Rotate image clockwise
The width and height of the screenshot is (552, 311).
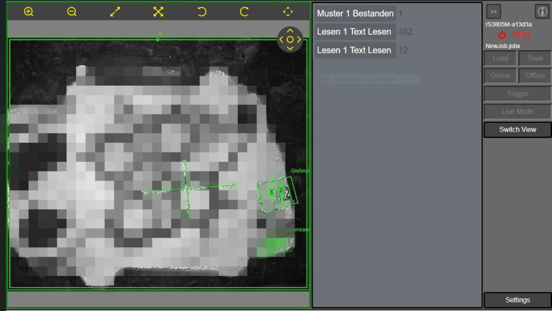(244, 11)
